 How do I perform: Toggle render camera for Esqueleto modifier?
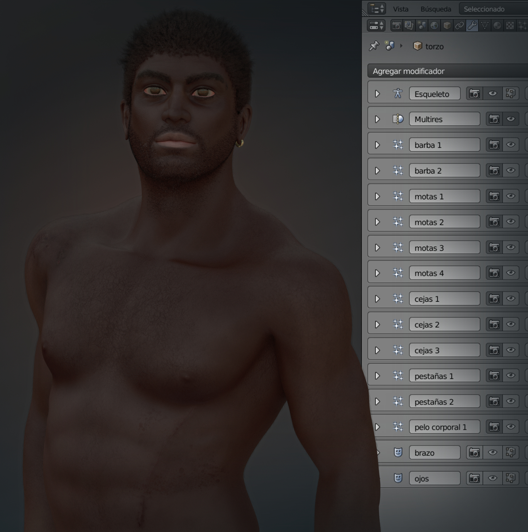(474, 94)
